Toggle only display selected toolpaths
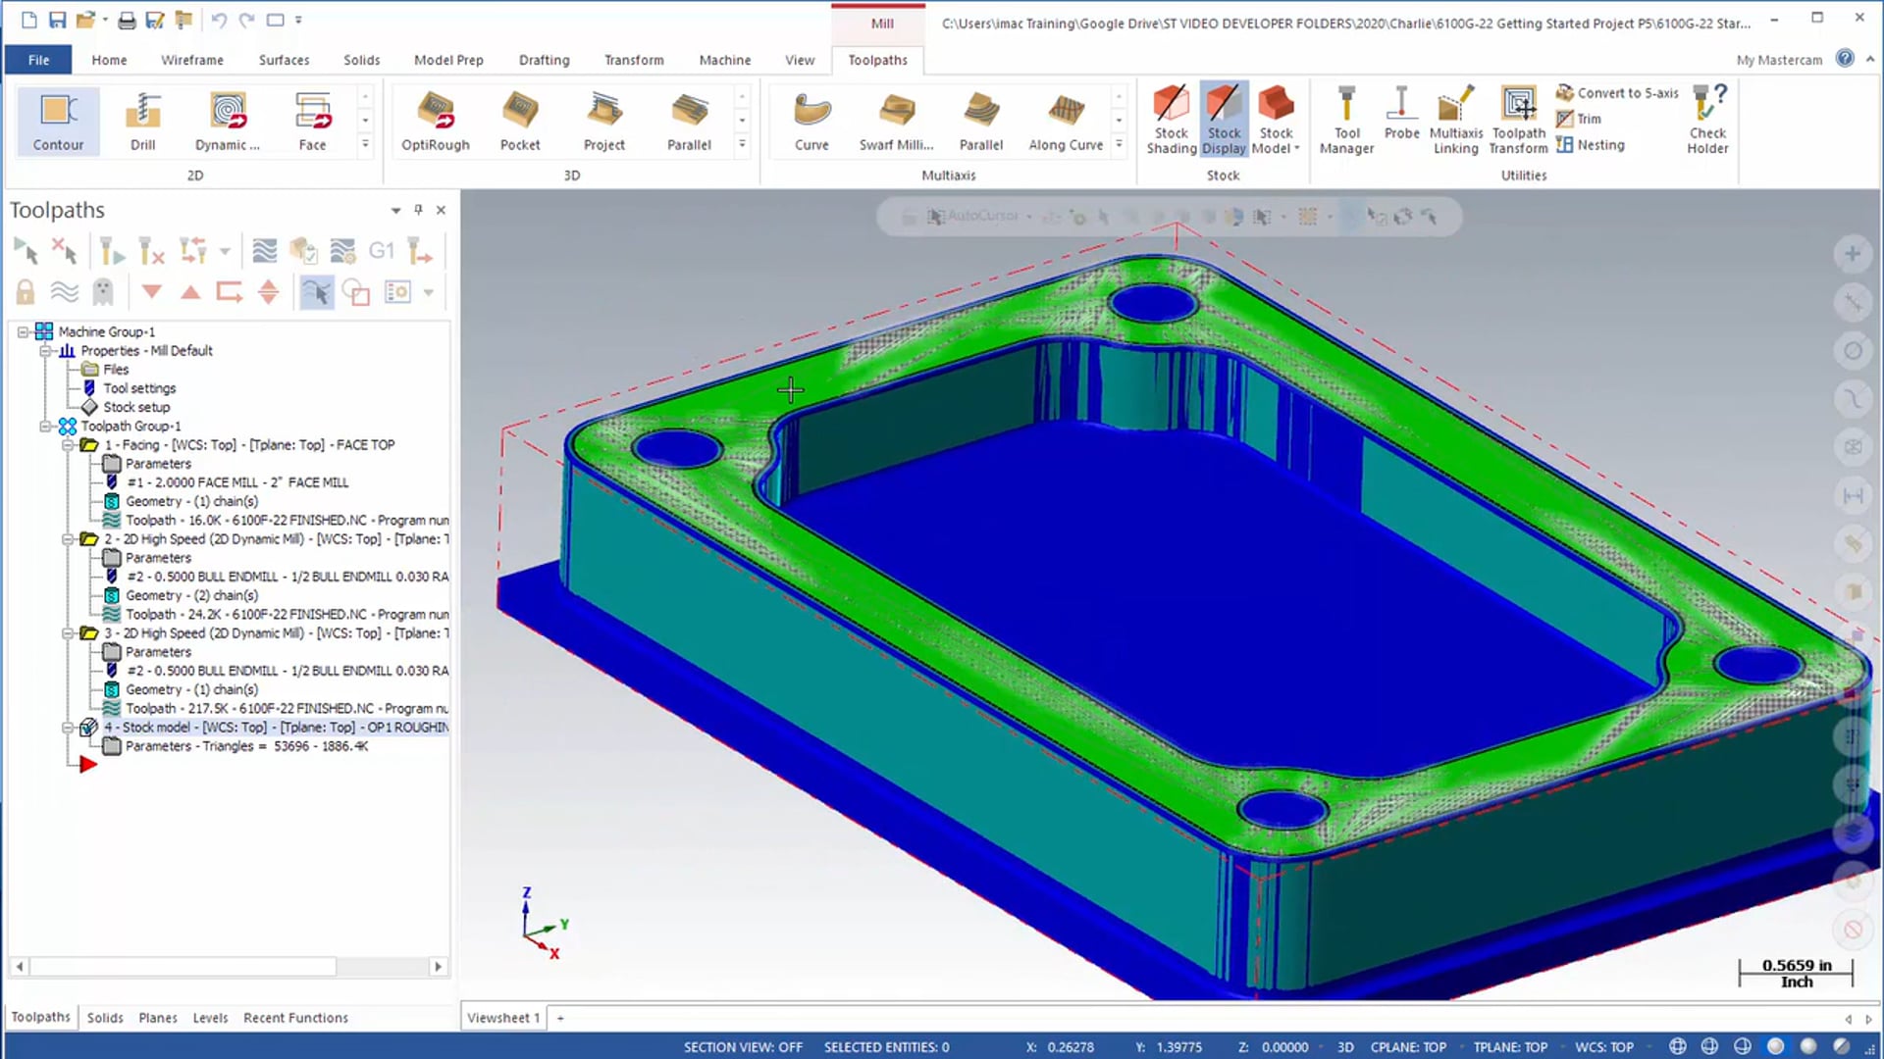 317,292
